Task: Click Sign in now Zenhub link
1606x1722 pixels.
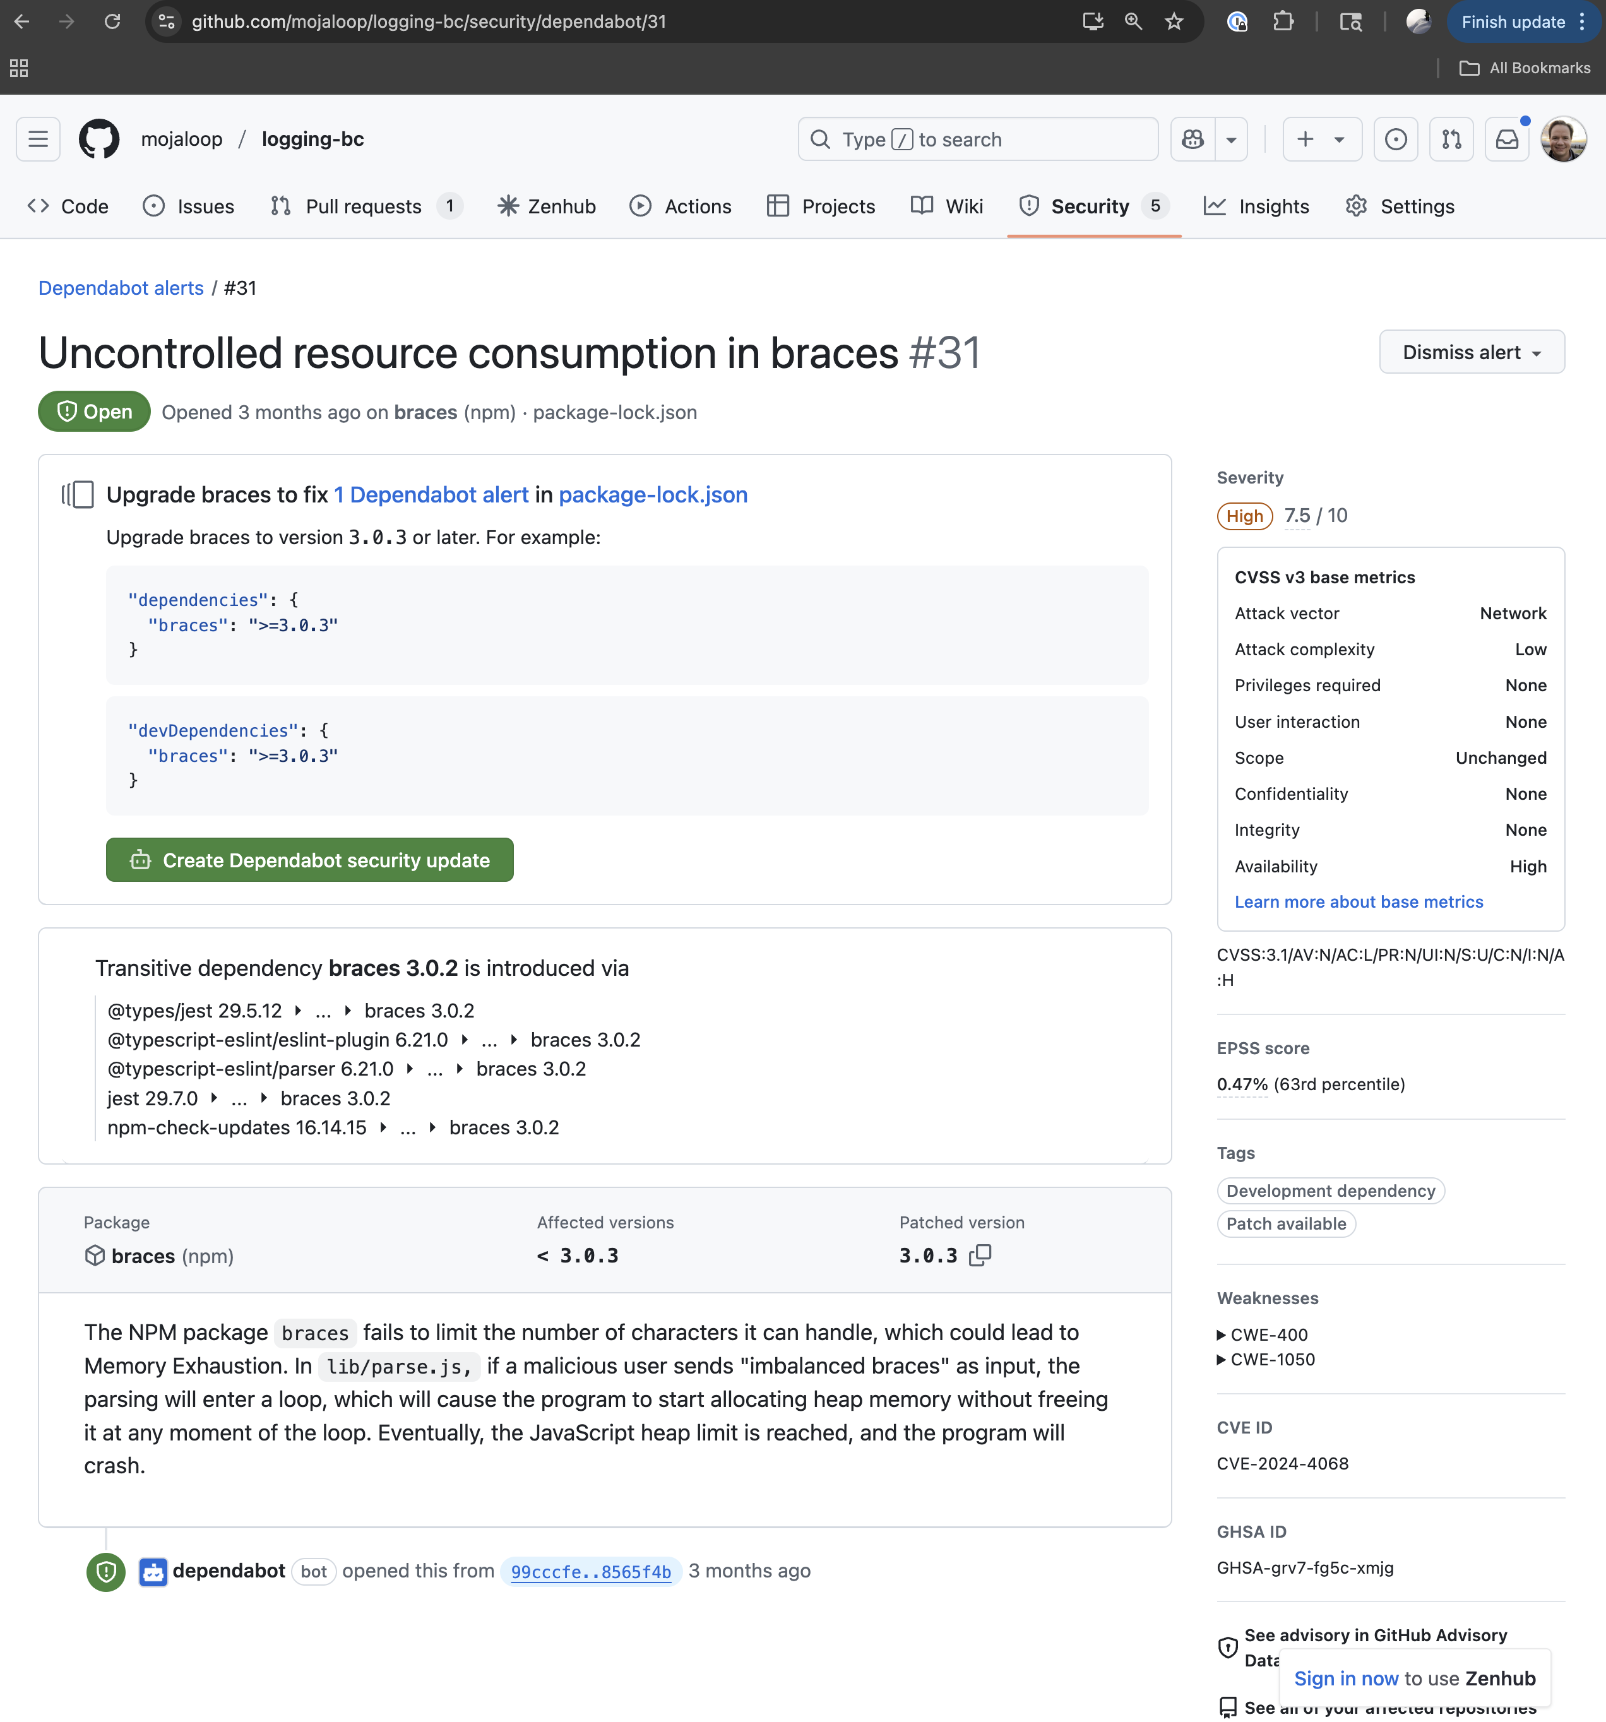Action: pyautogui.click(x=1345, y=1678)
